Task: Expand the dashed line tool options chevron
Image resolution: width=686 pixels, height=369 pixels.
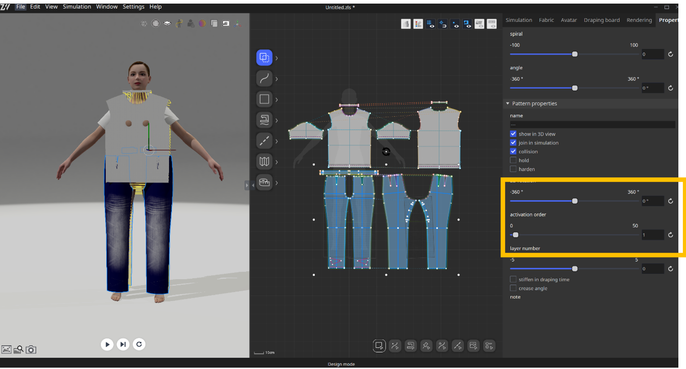Action: pyautogui.click(x=277, y=141)
